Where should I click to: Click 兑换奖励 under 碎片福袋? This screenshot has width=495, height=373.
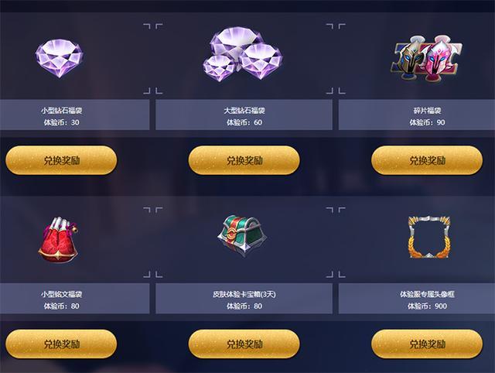pyautogui.click(x=427, y=160)
